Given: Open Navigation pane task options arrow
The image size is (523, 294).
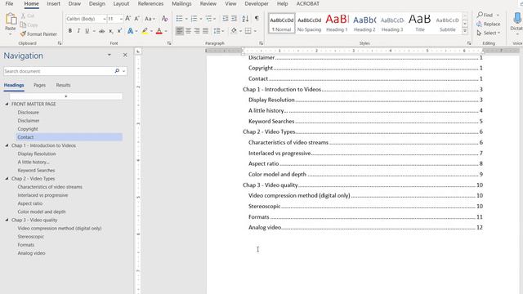Looking at the screenshot, I should [109, 55].
